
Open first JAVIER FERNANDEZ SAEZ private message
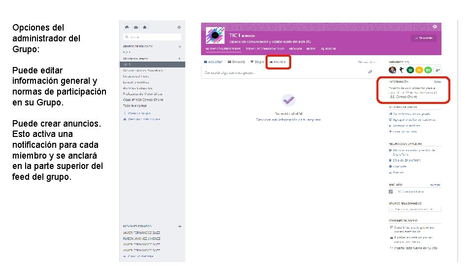(x=141, y=233)
